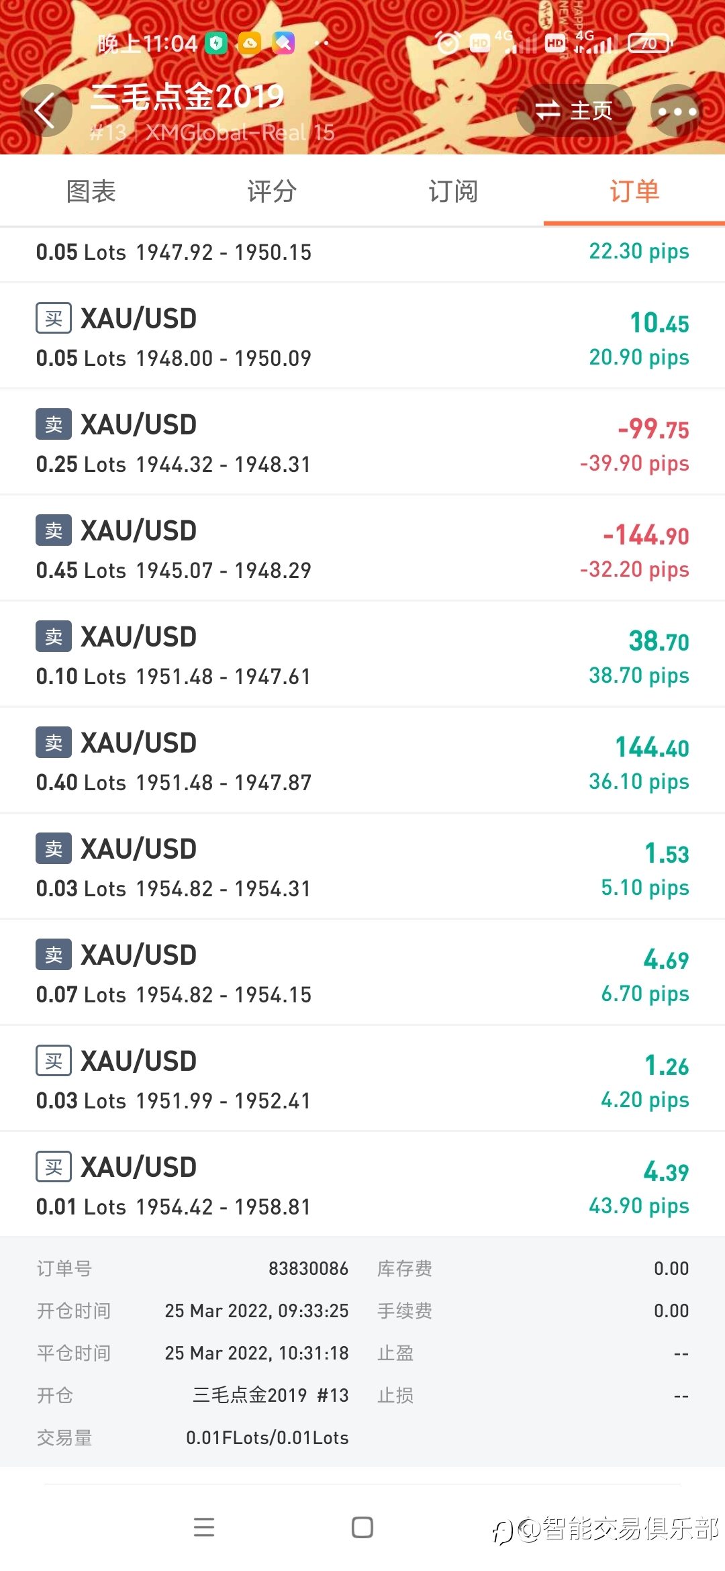Screen dimensions: 725x1571
Task: Tap the back arrow icon
Action: (46, 111)
